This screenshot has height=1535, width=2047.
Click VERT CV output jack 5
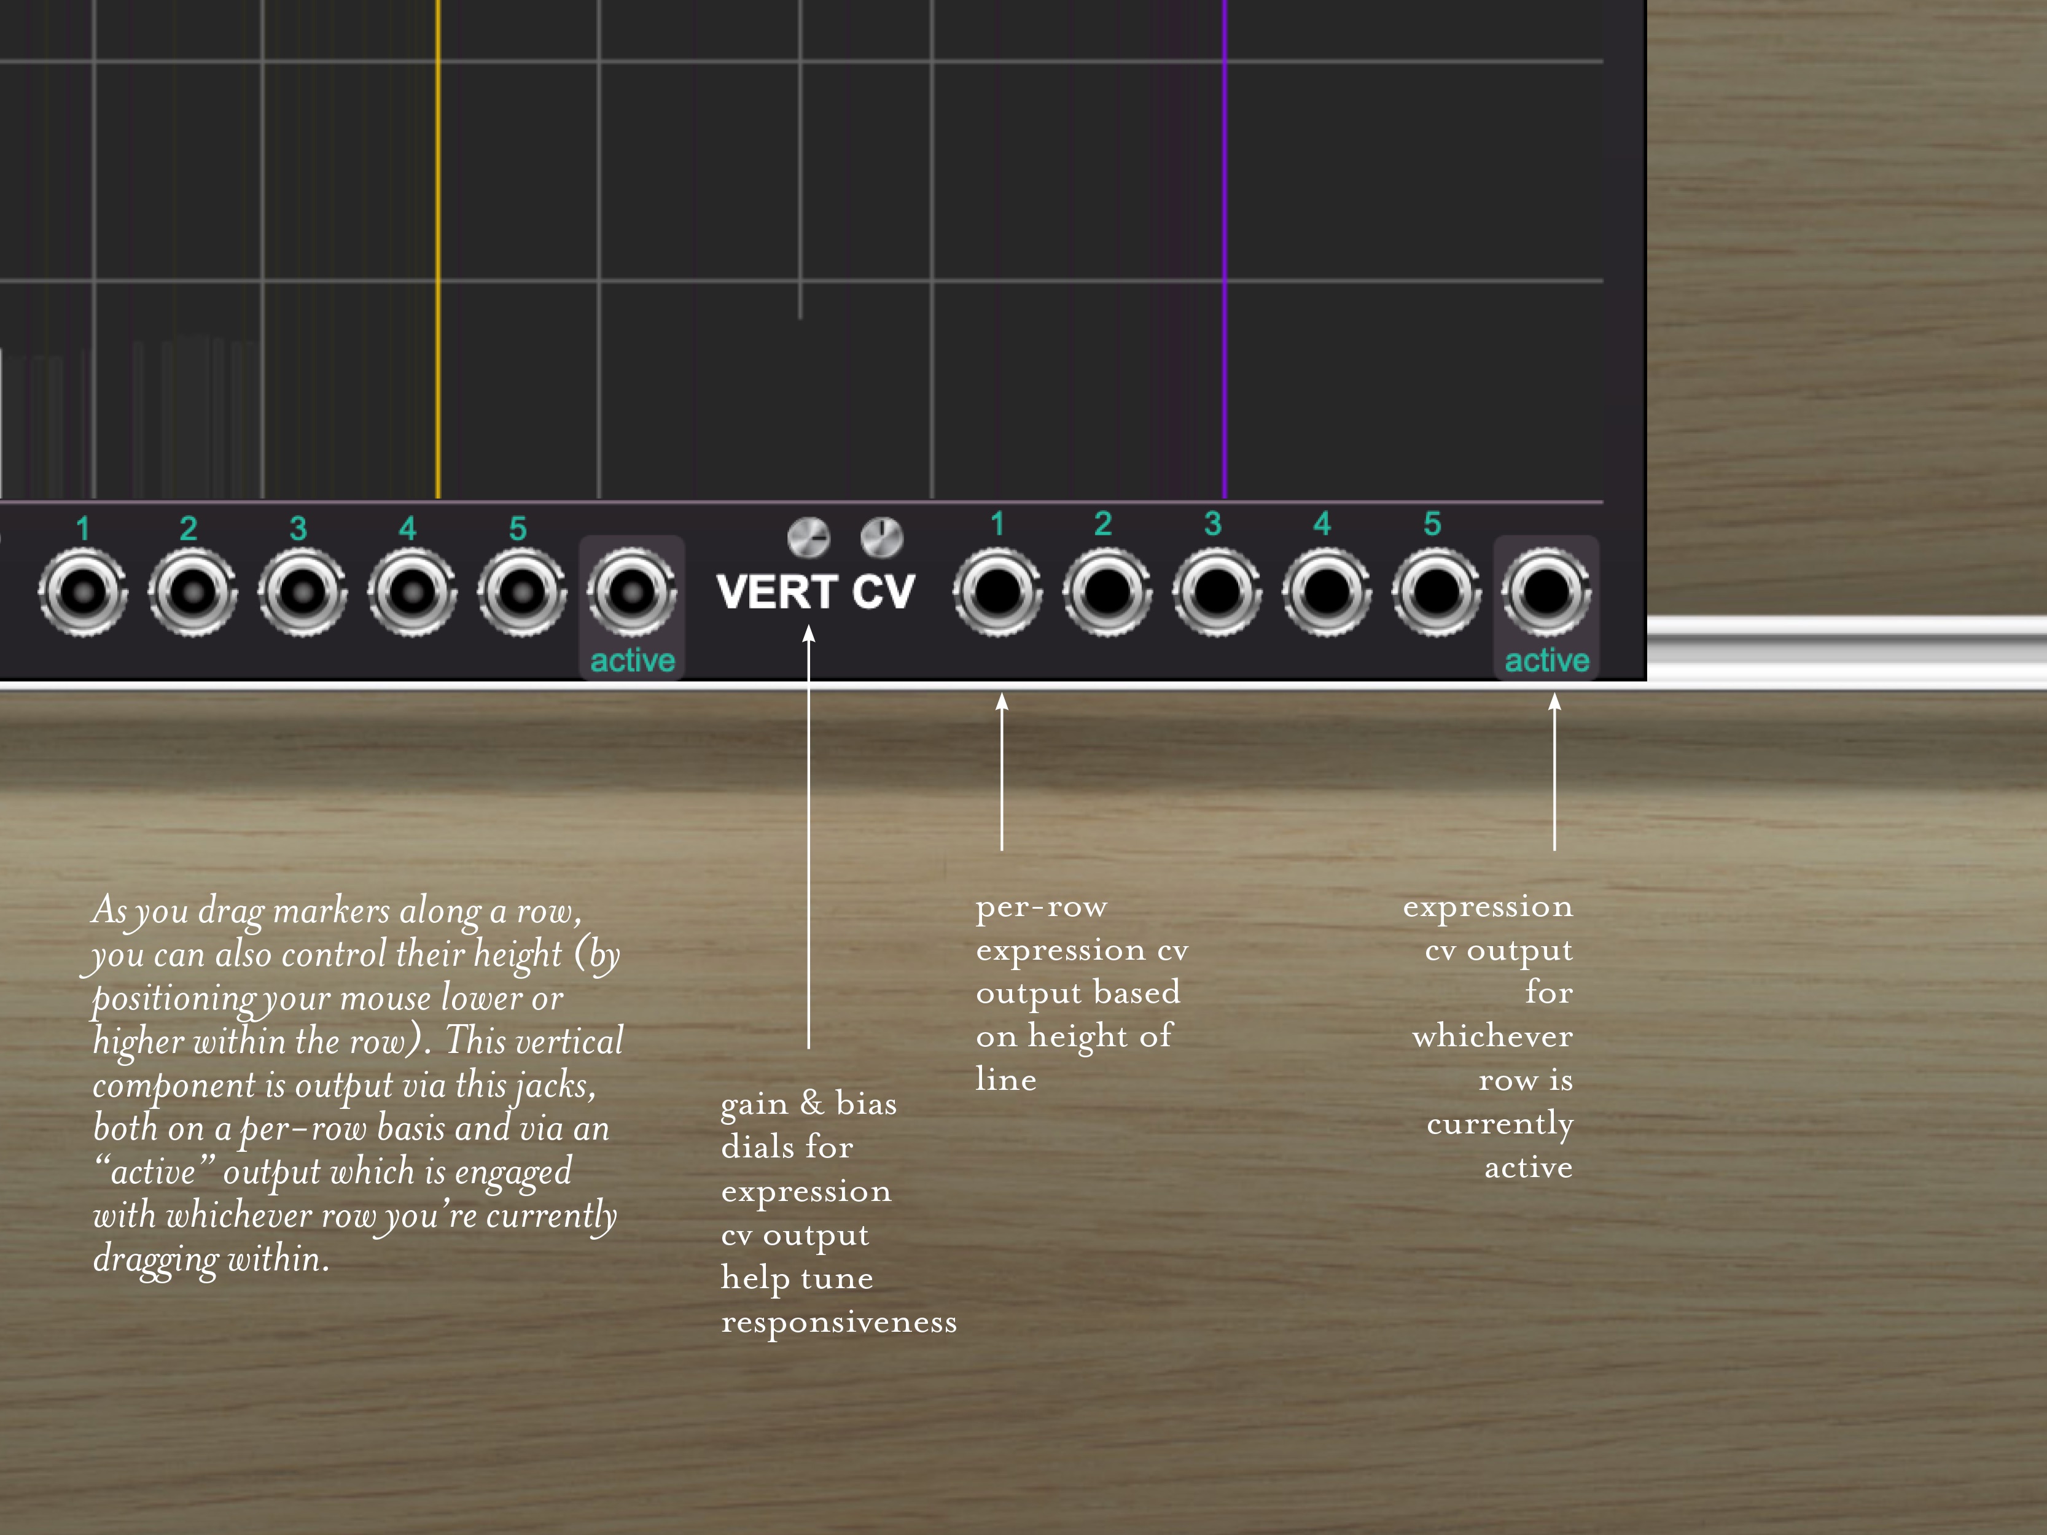click(x=1437, y=592)
